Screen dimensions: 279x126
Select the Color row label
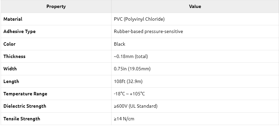point(9,44)
